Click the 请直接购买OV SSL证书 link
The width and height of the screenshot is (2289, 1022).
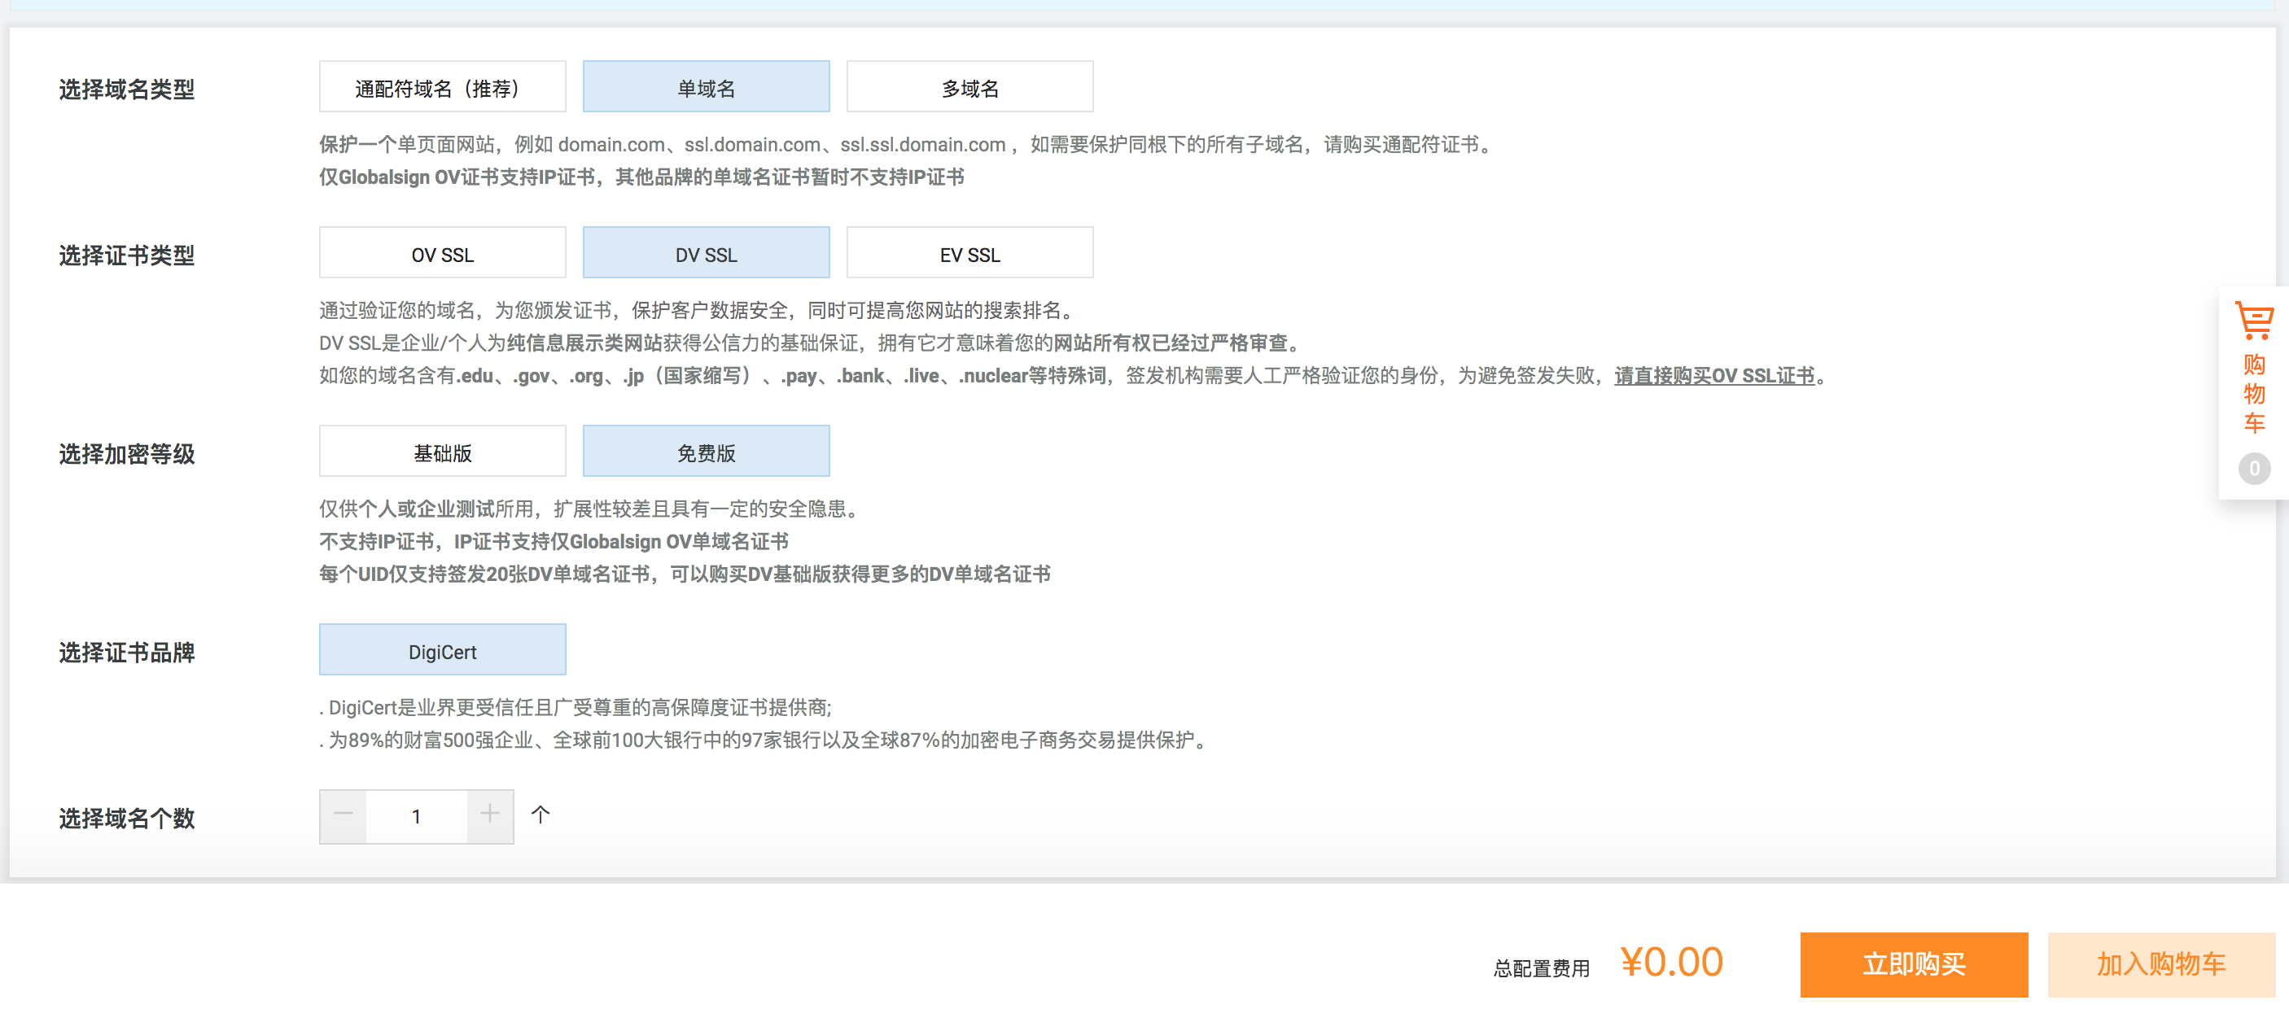[x=1714, y=376]
